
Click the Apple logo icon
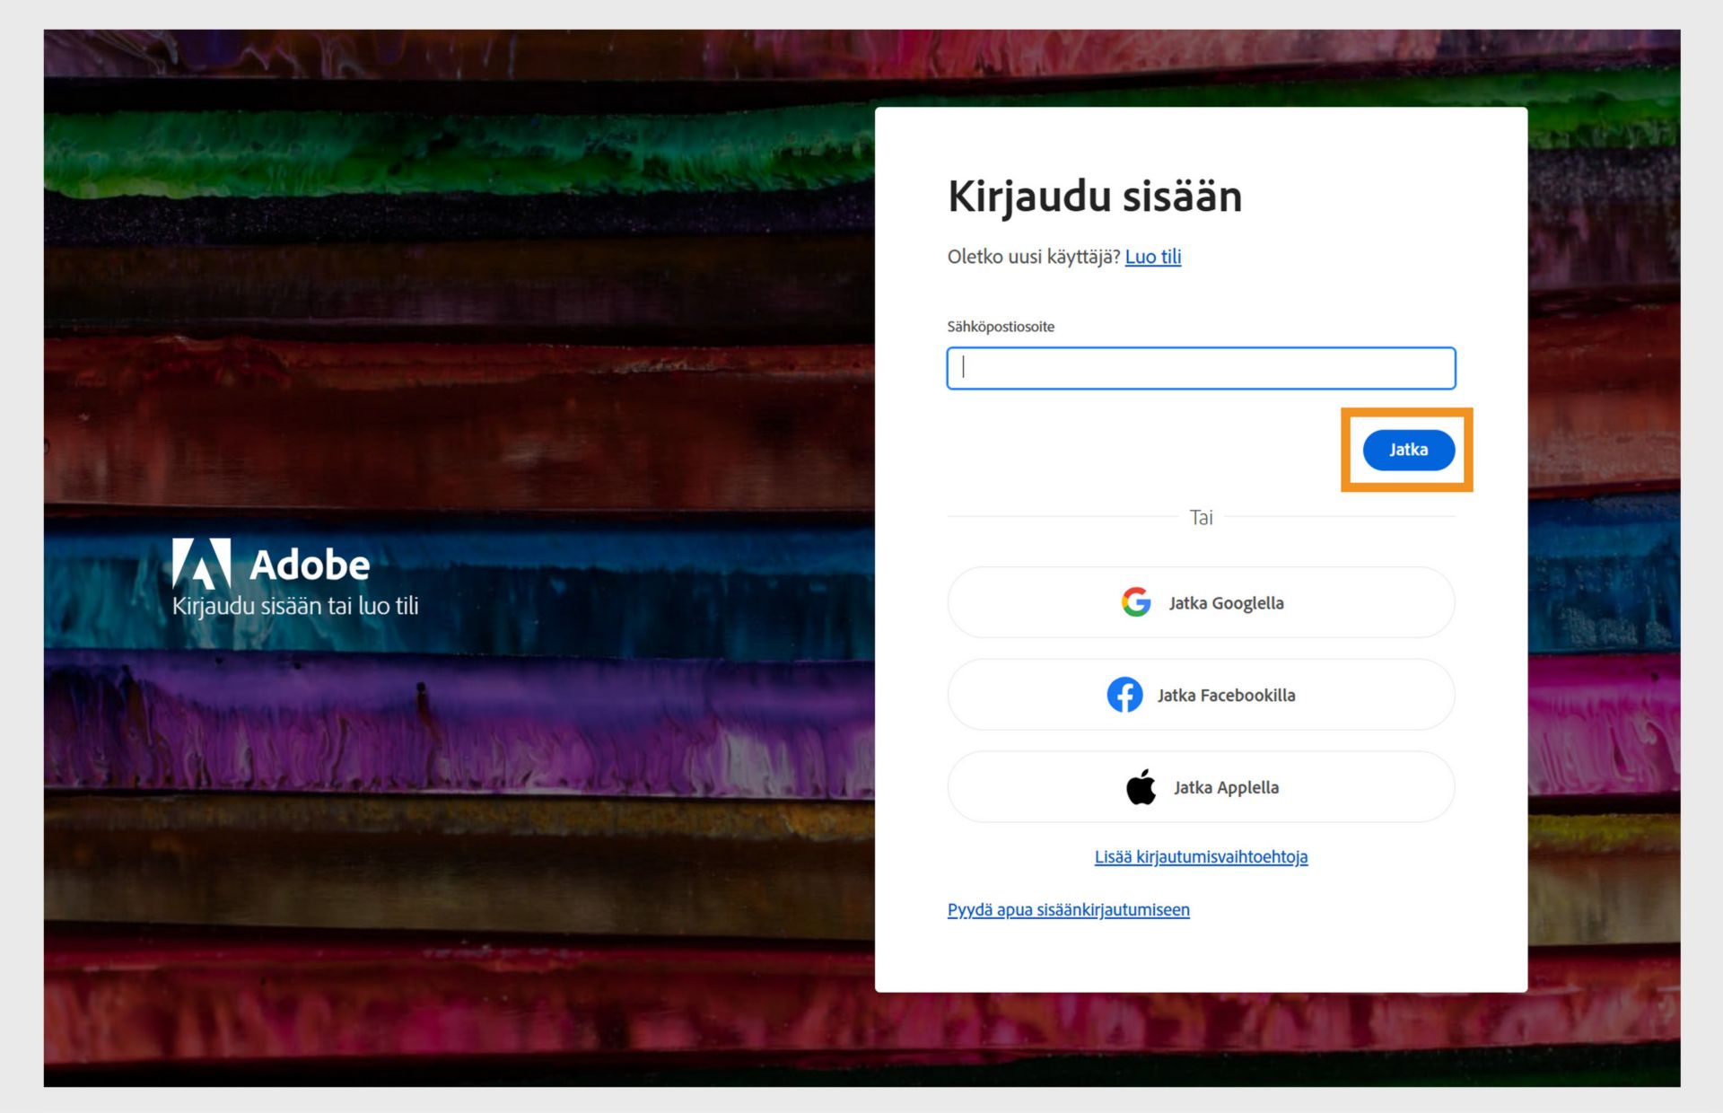pyautogui.click(x=1141, y=787)
